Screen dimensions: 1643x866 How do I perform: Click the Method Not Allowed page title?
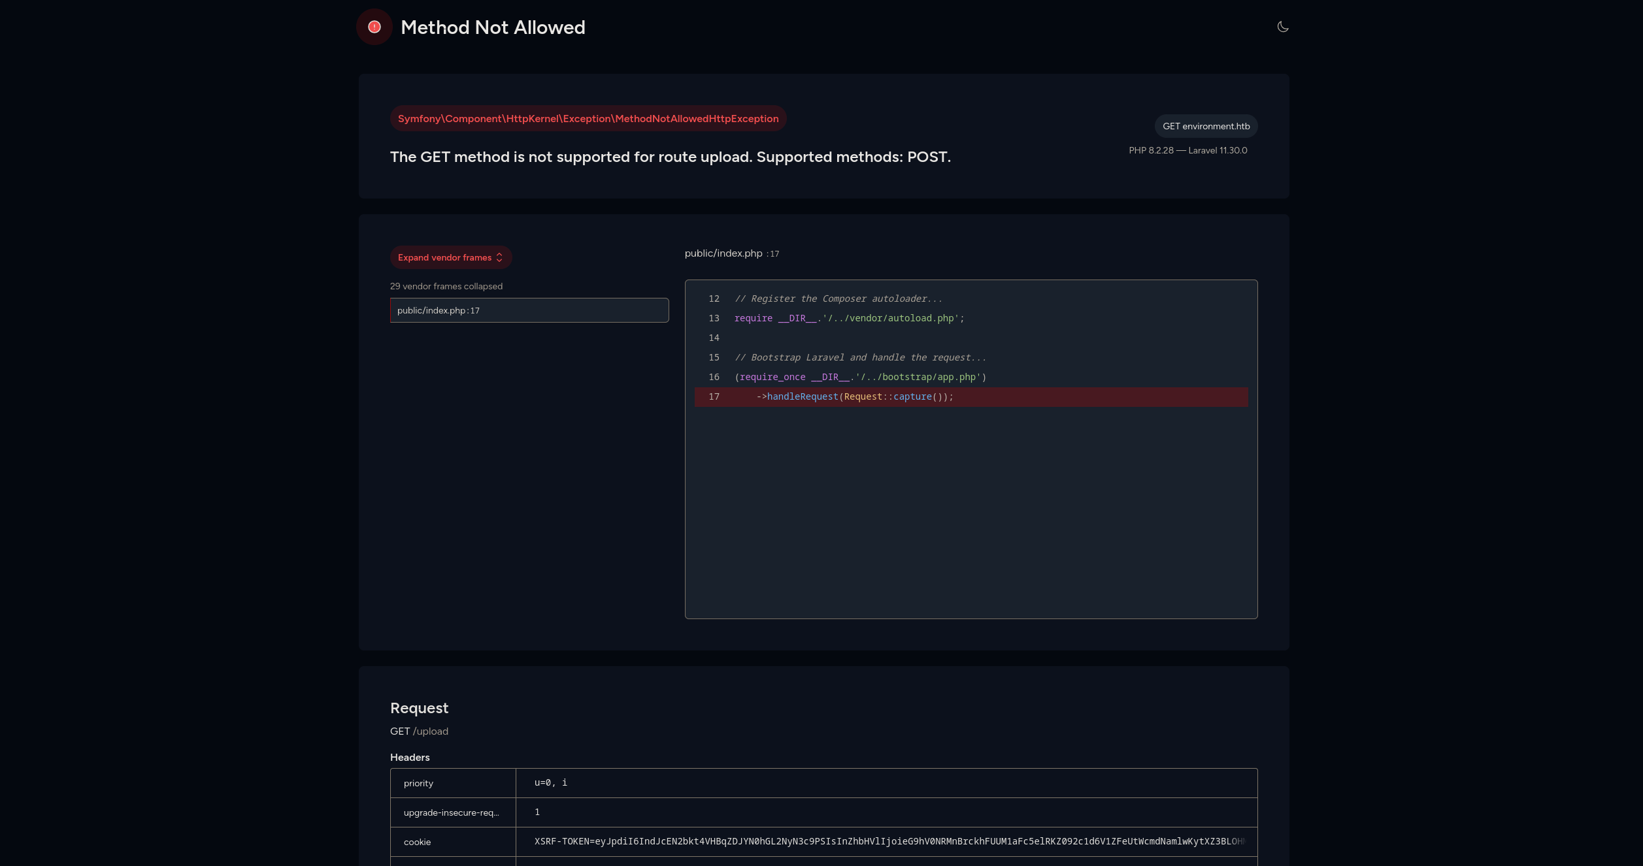[492, 27]
